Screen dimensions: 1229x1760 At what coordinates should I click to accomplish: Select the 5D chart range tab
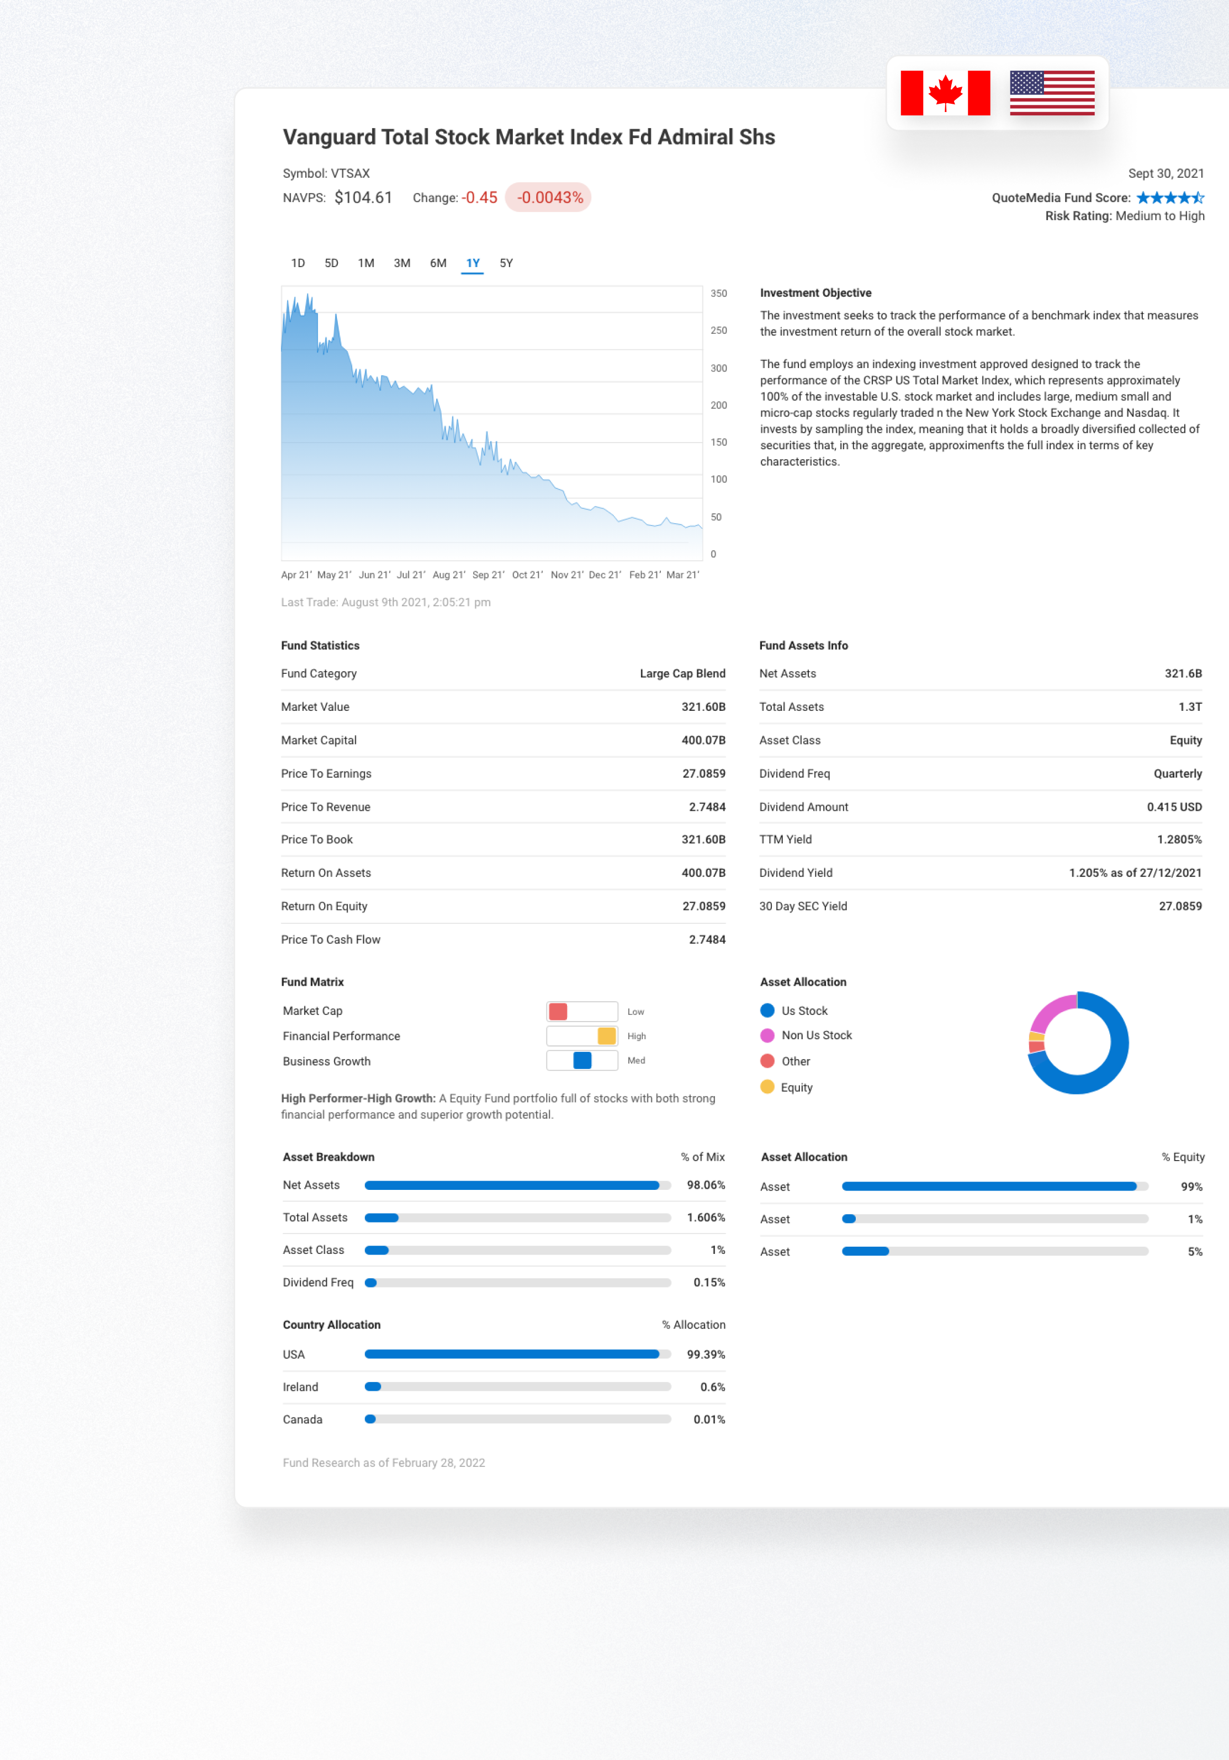coord(331,263)
